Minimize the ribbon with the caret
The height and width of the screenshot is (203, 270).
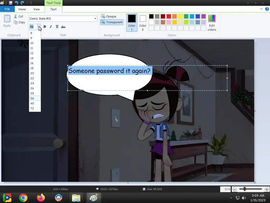click(261, 9)
